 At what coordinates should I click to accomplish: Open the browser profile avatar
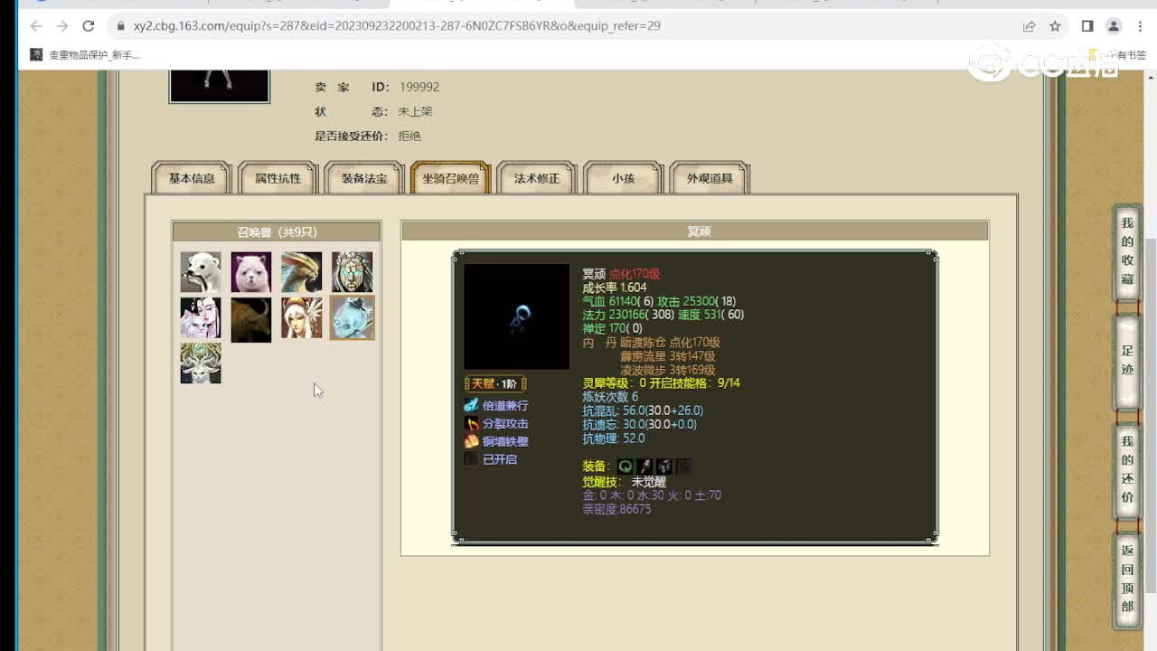[1114, 26]
